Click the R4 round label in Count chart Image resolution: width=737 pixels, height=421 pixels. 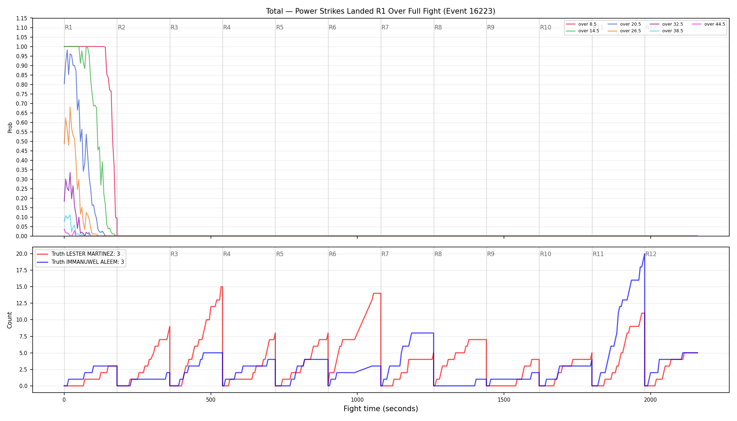point(227,254)
